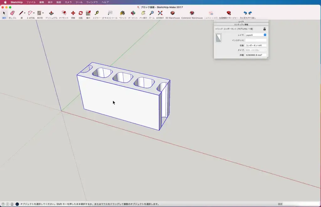
Task: Activate the プッシュ/プル Push/Pull tool
Action: 51,13
